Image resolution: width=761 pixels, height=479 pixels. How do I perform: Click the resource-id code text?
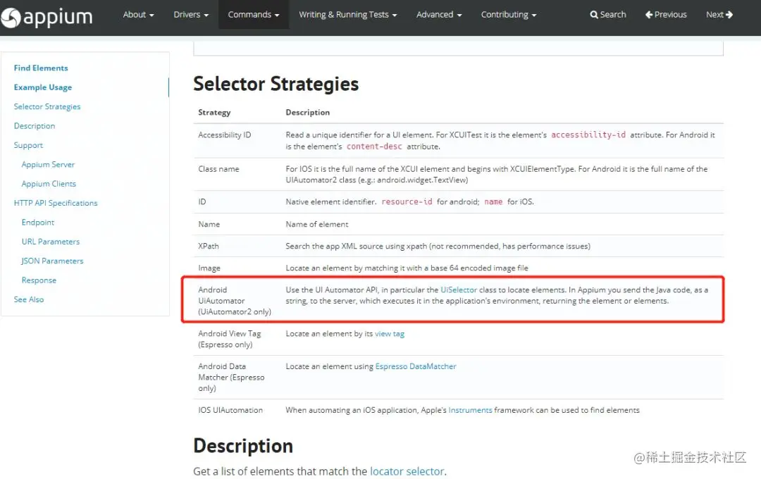click(x=407, y=201)
